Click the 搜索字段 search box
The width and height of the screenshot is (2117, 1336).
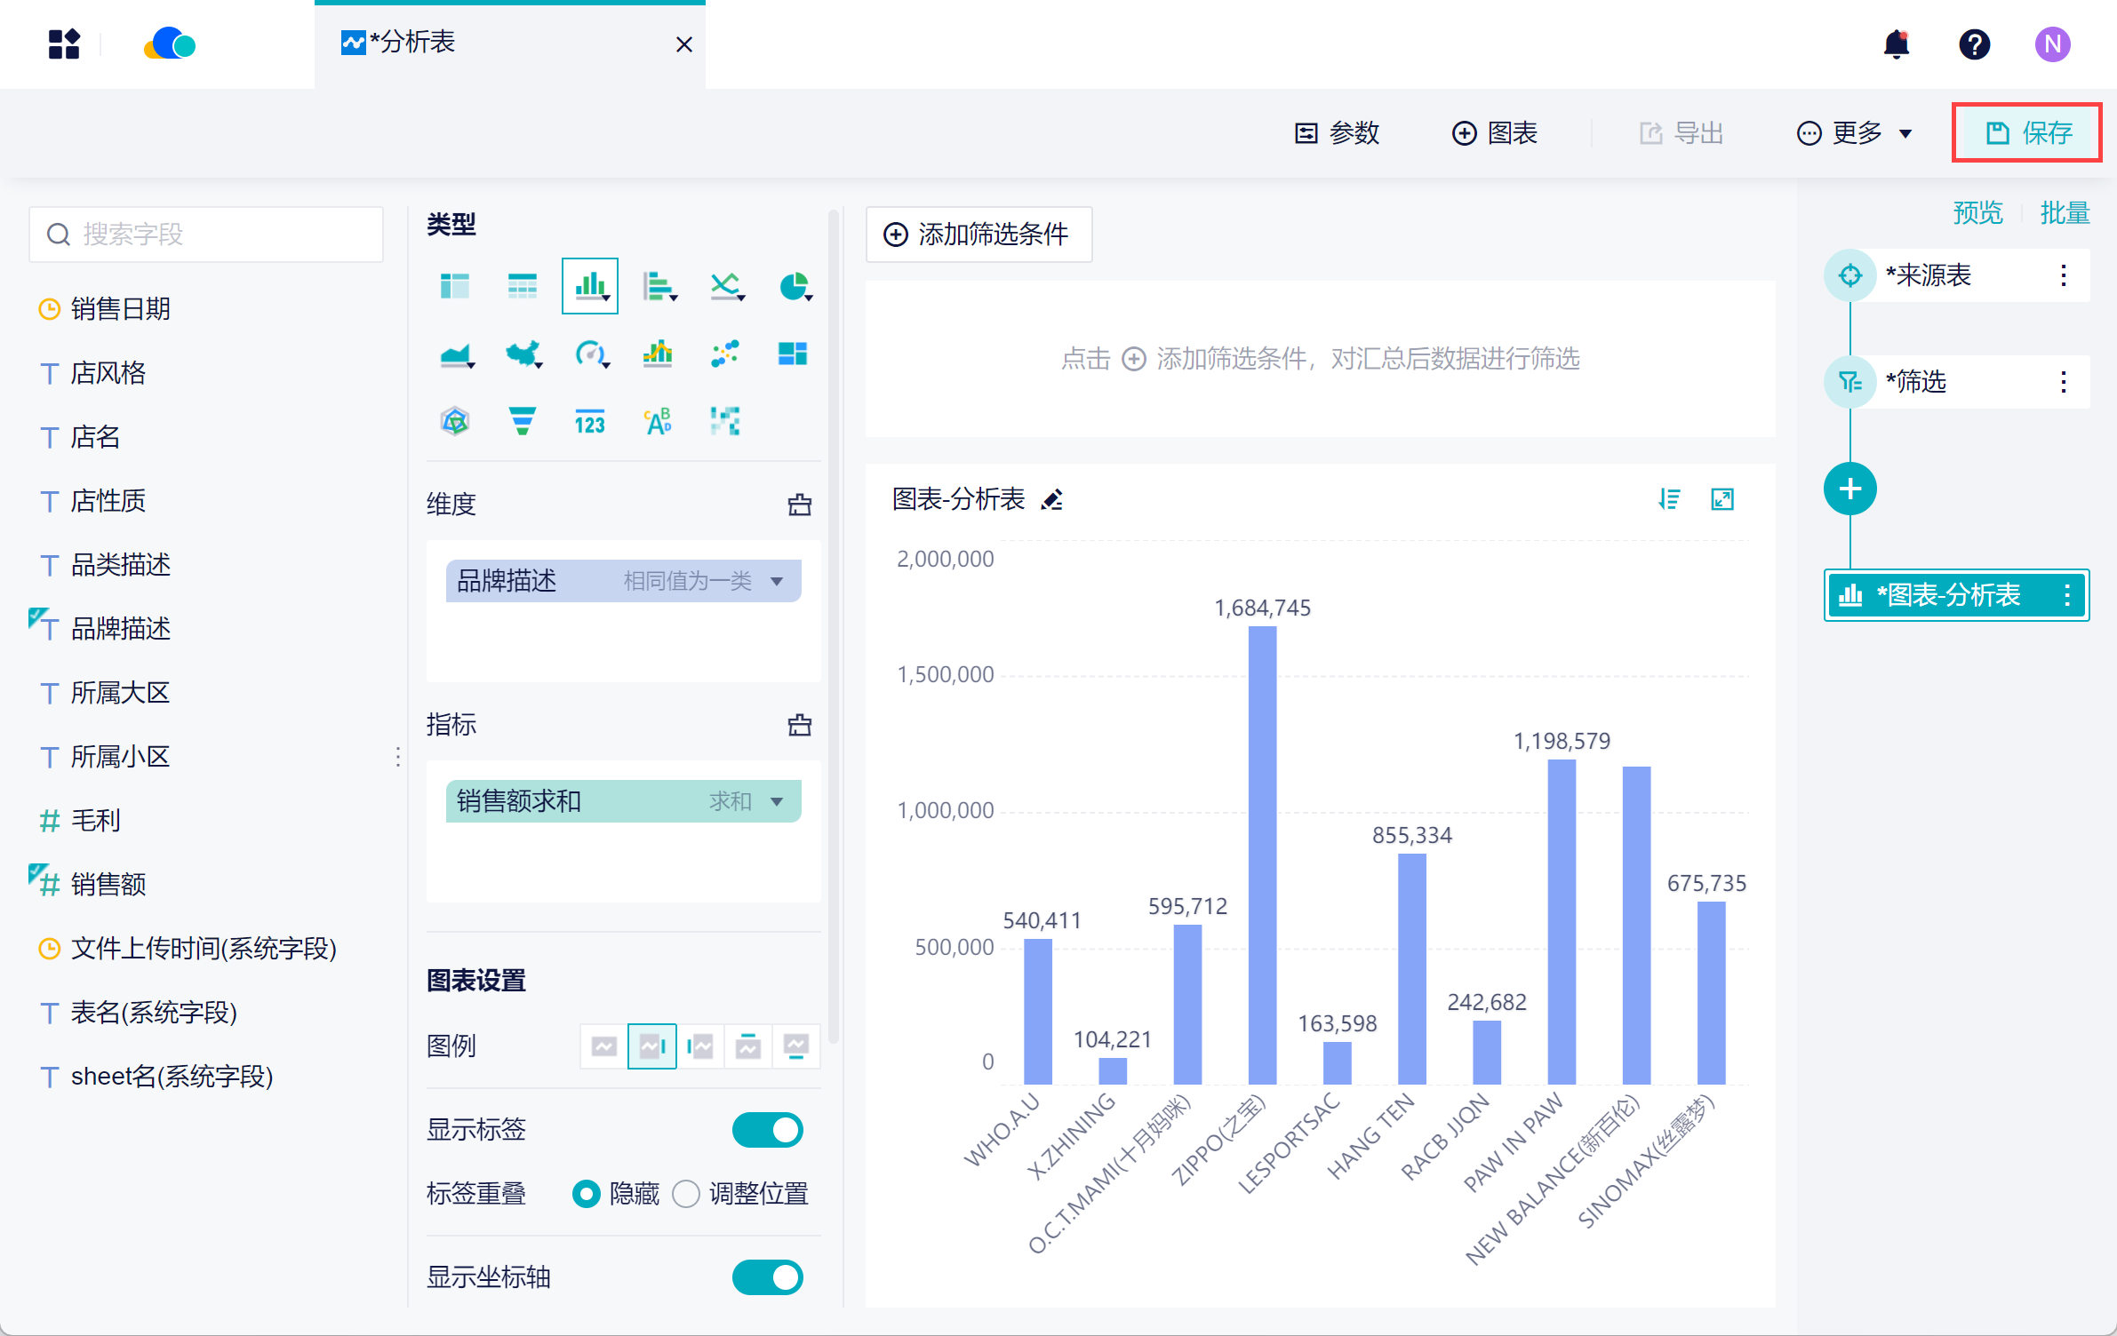206,235
